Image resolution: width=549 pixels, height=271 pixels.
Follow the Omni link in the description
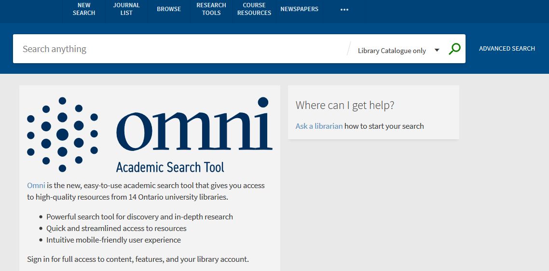click(x=36, y=185)
